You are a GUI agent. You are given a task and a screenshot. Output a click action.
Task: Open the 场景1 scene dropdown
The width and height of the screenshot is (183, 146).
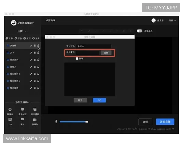[22, 31]
